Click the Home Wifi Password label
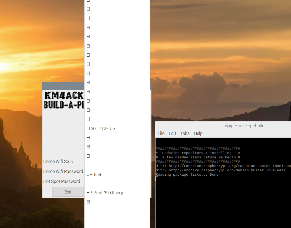The height and width of the screenshot is (228, 291). pos(63,171)
